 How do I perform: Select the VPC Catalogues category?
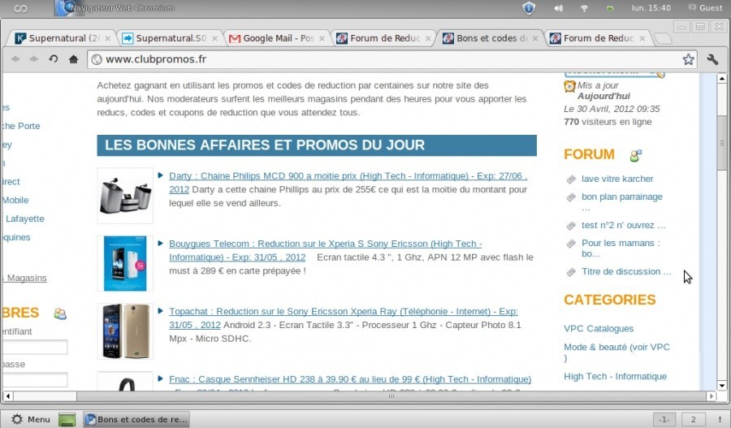coord(599,329)
